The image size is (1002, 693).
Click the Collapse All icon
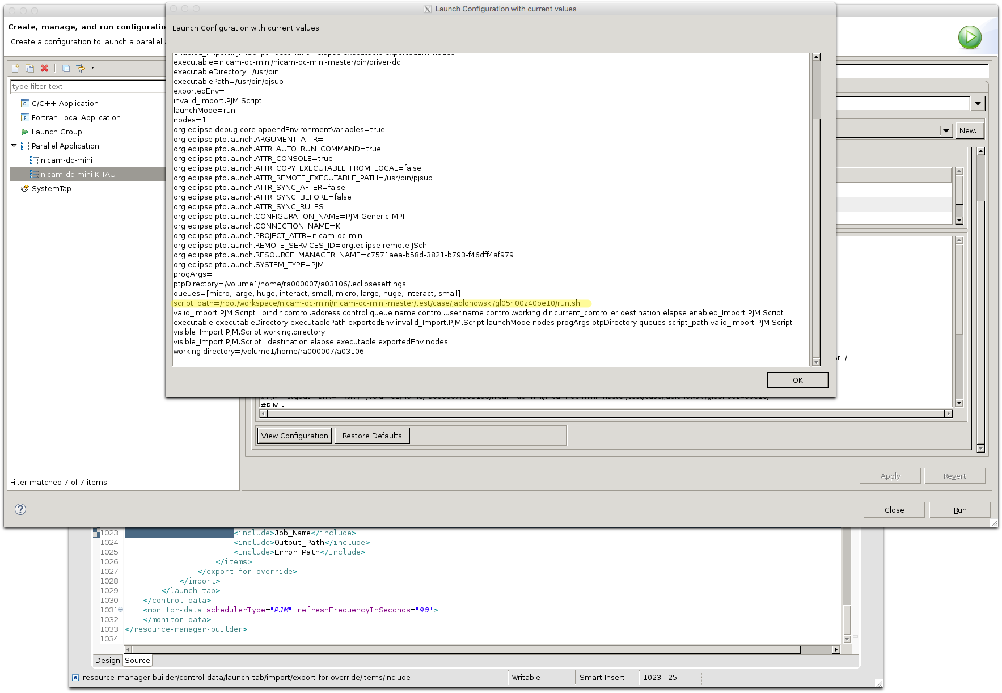pos(66,68)
